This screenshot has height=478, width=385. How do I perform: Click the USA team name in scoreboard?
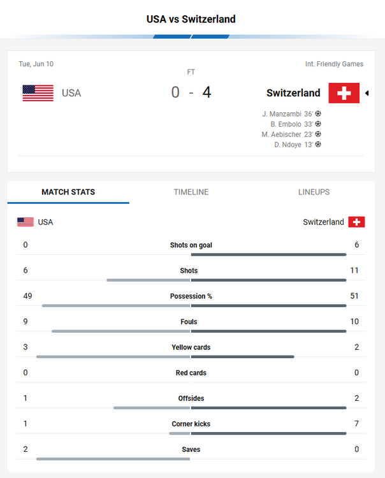71,93
